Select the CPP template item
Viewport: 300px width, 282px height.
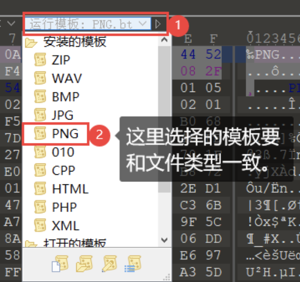64,170
